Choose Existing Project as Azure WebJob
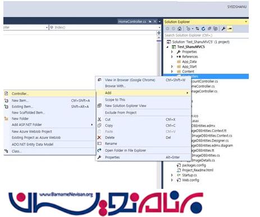 [49, 138]
